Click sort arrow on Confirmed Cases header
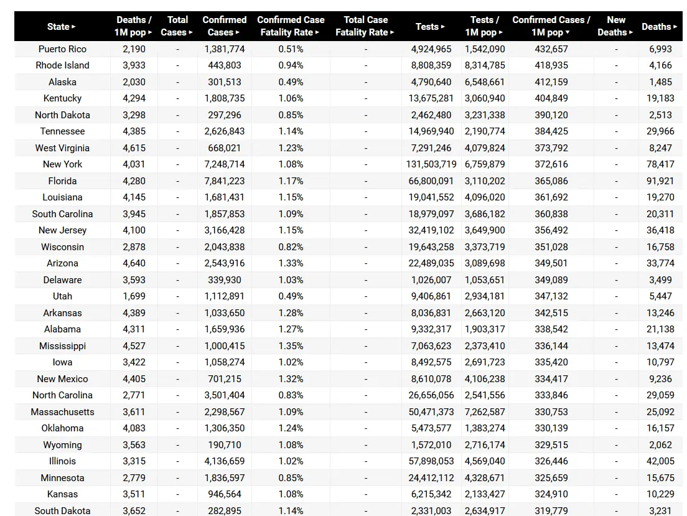The height and width of the screenshot is (516, 687). click(238, 32)
